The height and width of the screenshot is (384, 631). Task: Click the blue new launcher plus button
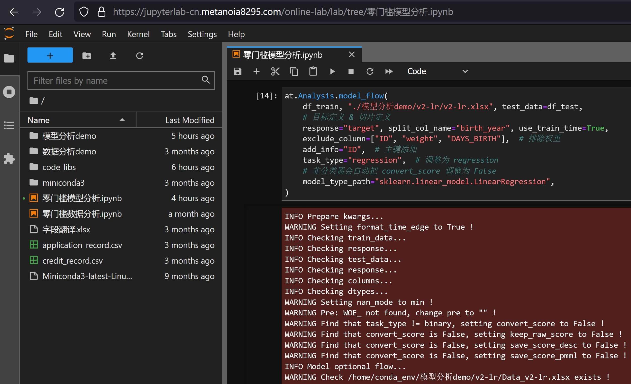pos(50,55)
